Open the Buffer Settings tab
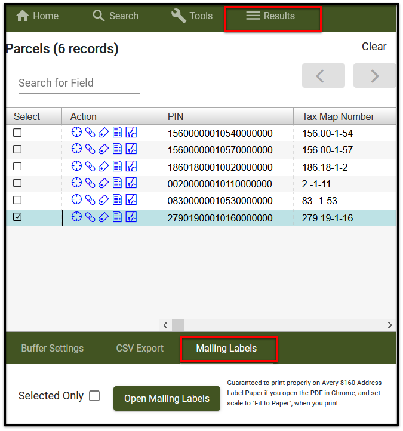The height and width of the screenshot is (431, 403). 53,349
